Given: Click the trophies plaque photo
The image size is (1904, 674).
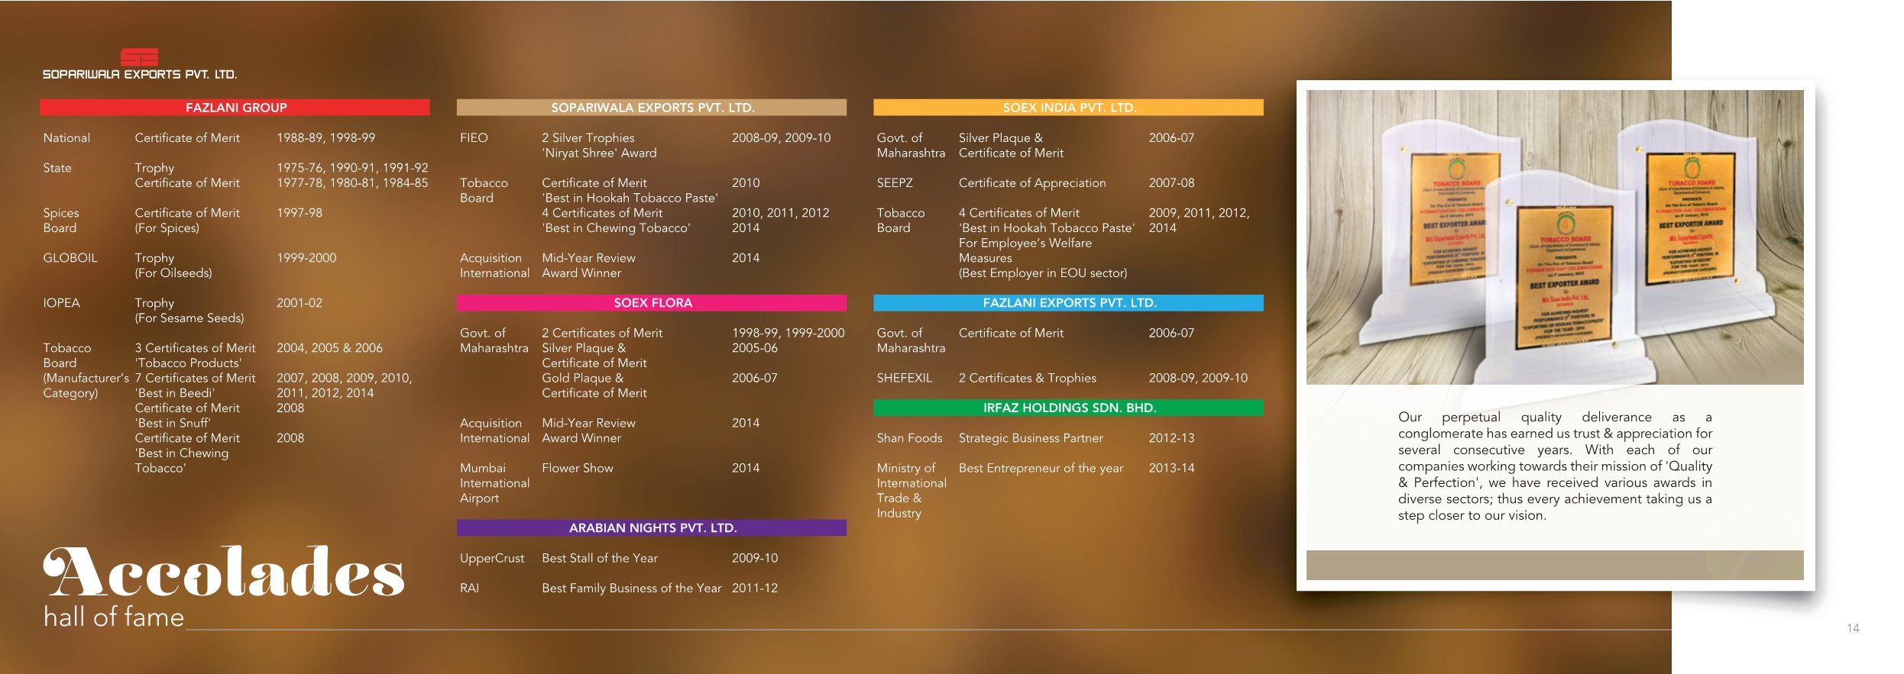Looking at the screenshot, I should [1555, 237].
